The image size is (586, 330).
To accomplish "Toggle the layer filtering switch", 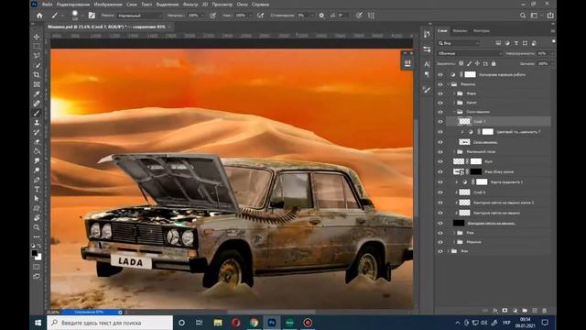I will 553,41.
